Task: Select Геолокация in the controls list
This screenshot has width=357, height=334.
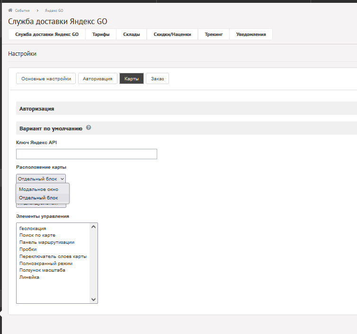Action: pos(33,228)
